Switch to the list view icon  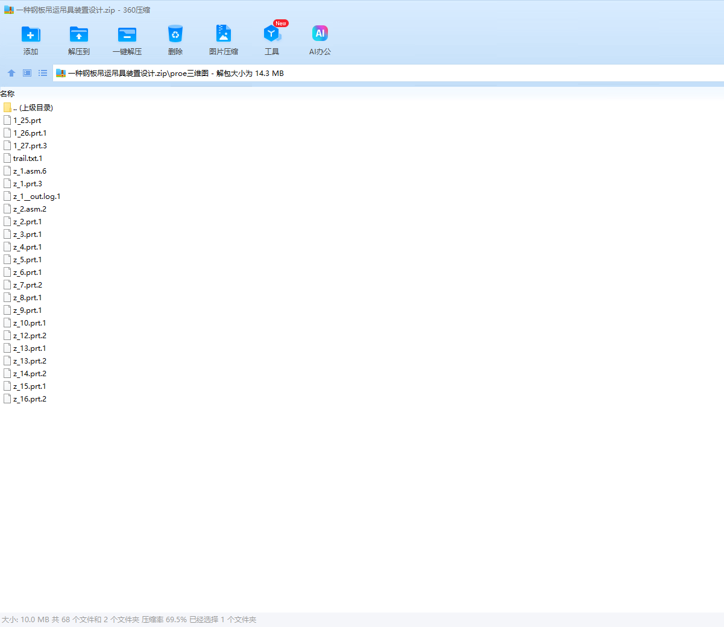point(43,73)
